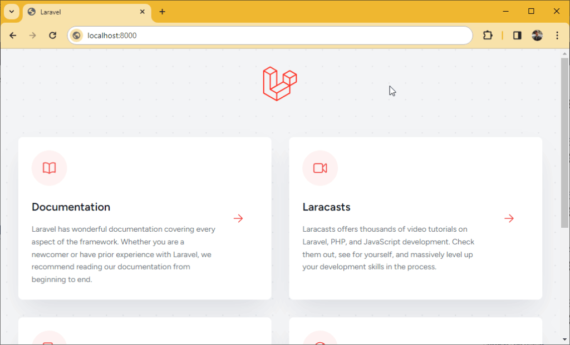Maximize the browser window
The width and height of the screenshot is (570, 345).
(x=531, y=12)
